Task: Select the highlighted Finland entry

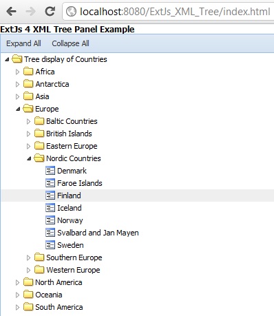Action: tap(69, 196)
